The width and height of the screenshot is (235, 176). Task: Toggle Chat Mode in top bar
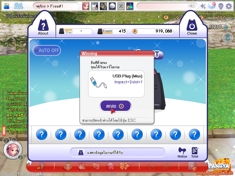coord(19,6)
